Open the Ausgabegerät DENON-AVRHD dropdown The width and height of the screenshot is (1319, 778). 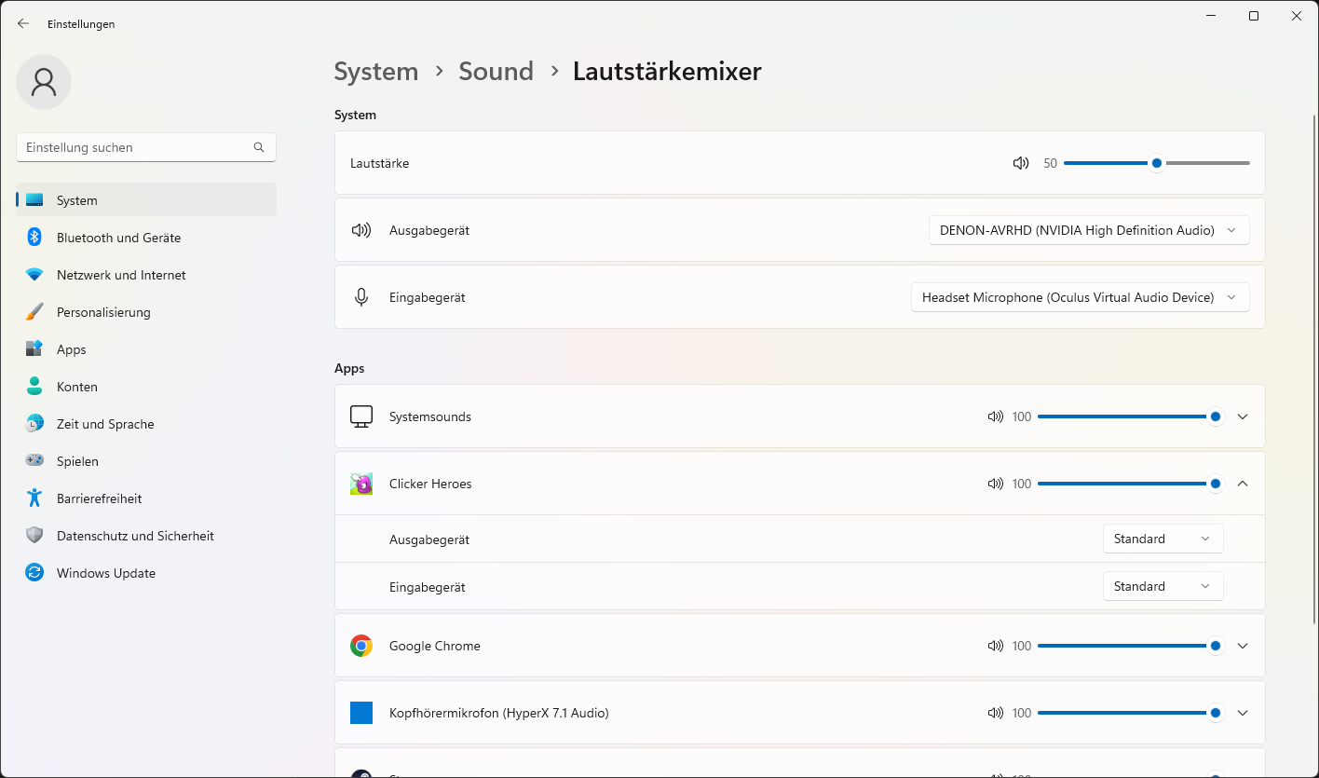1088,230
